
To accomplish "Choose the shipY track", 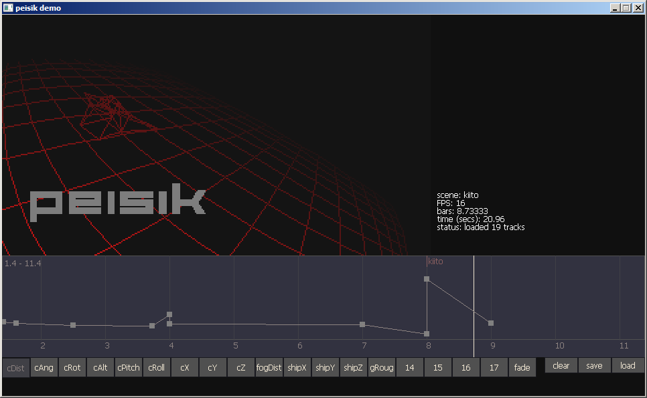I will point(325,367).
